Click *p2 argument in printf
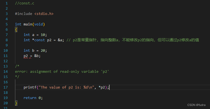Viewport: 210px width, 109px height. pos(102,87)
